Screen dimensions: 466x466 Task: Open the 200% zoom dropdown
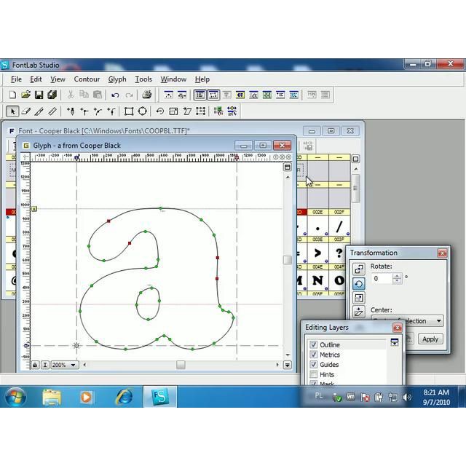pos(74,365)
